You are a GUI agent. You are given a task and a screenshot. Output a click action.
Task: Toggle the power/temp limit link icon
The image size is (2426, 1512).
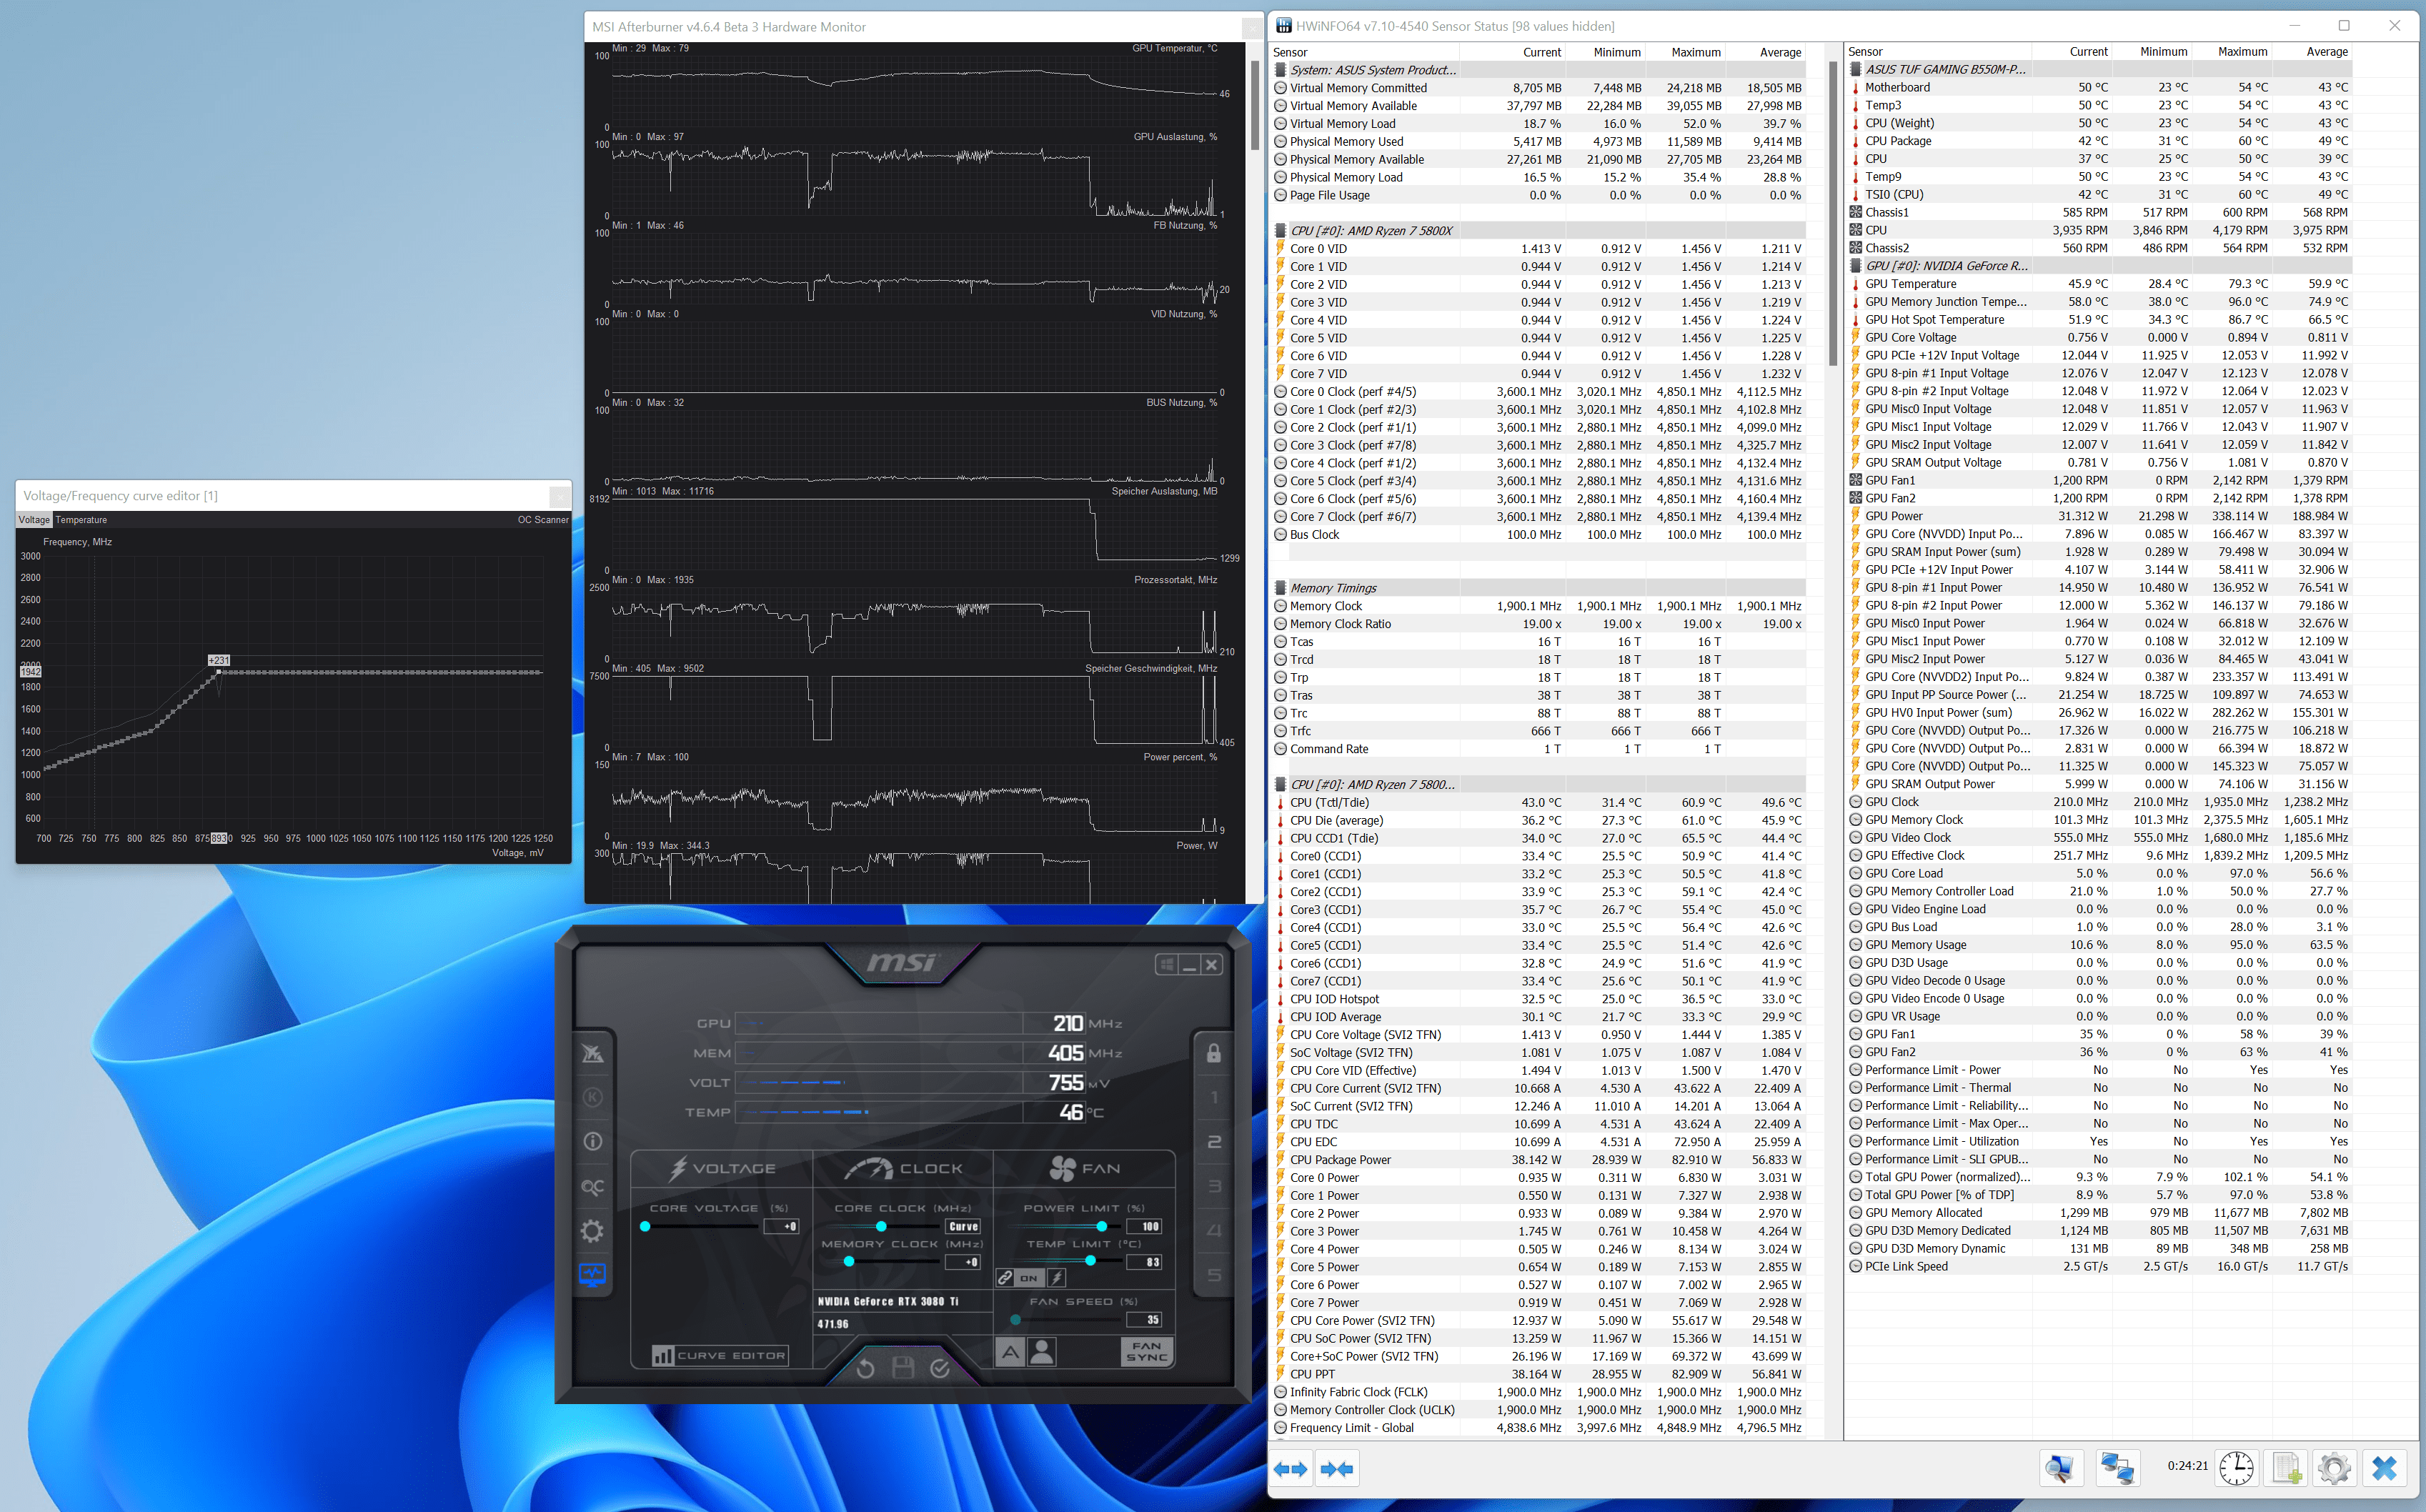pos(1005,1278)
